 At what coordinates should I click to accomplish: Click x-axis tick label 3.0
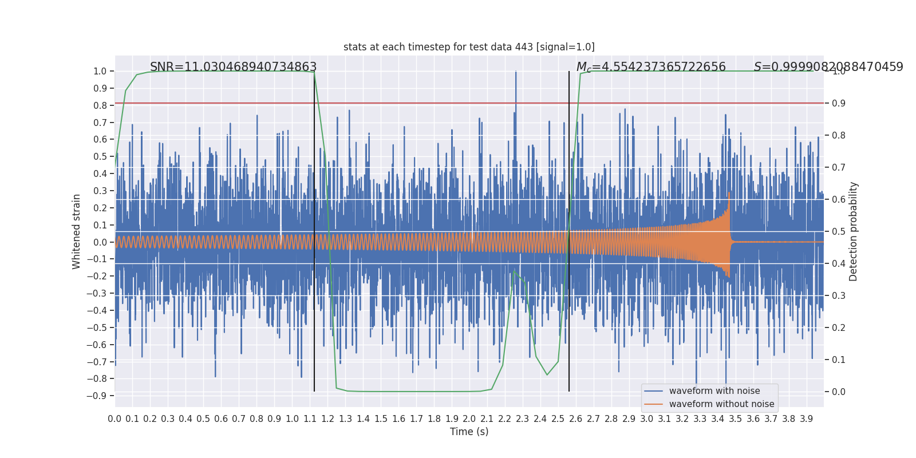coord(647,419)
